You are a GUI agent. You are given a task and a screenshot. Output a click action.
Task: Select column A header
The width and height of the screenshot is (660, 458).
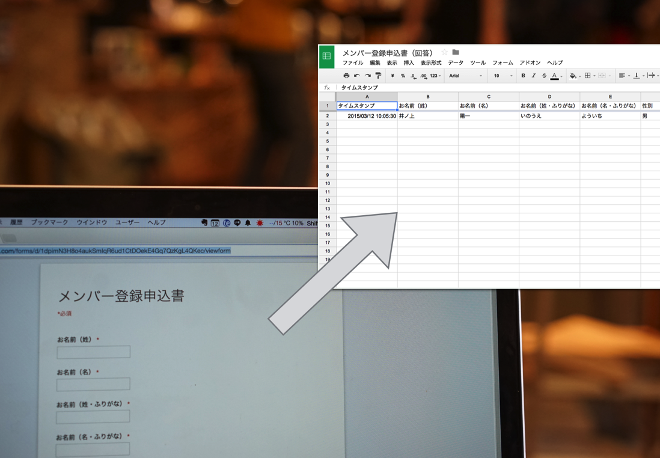[x=367, y=97]
